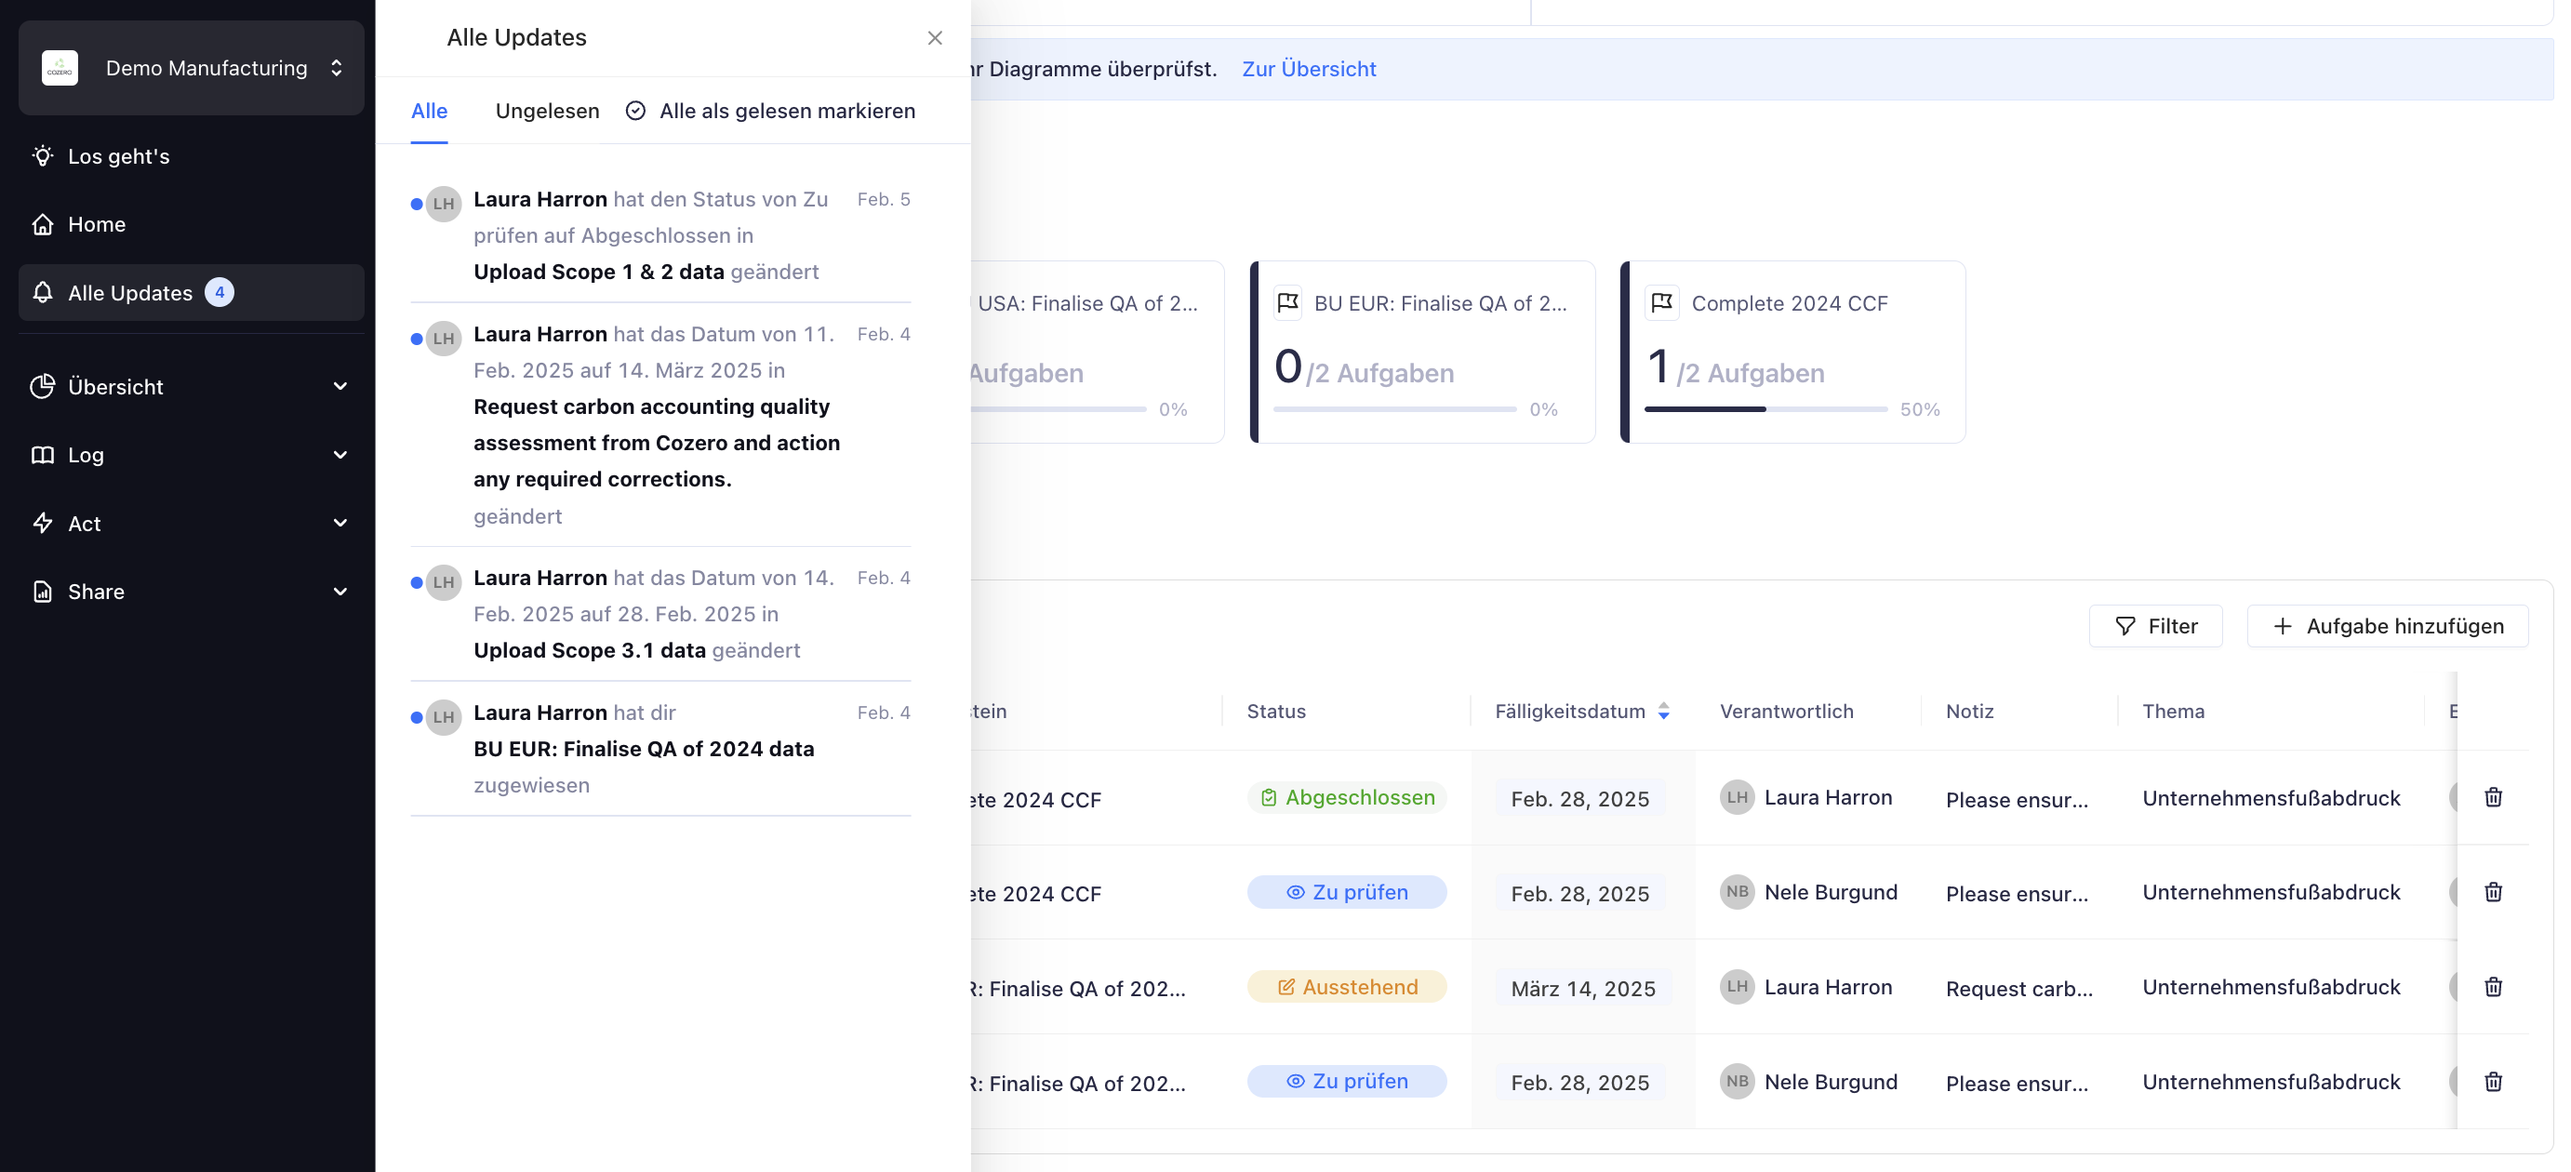Click the flag icon on the Complete 2024 CCF card
This screenshot has width=2571, height=1172.
[1662, 302]
